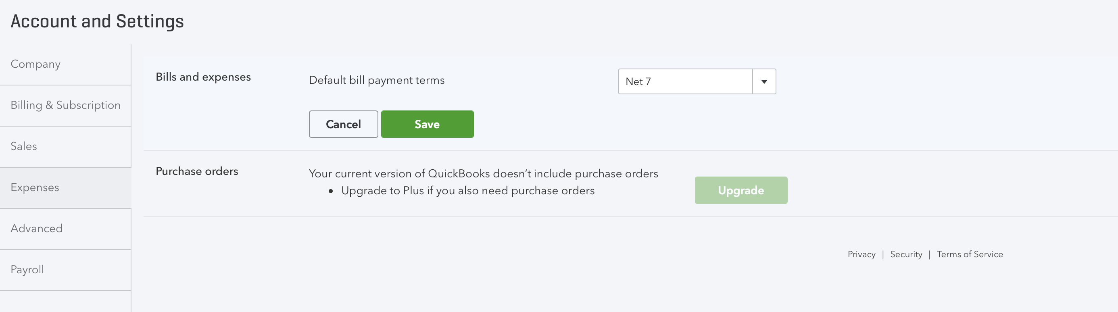The height and width of the screenshot is (312, 1118).
Task: Click the Account and Settings page title
Action: 97,21
